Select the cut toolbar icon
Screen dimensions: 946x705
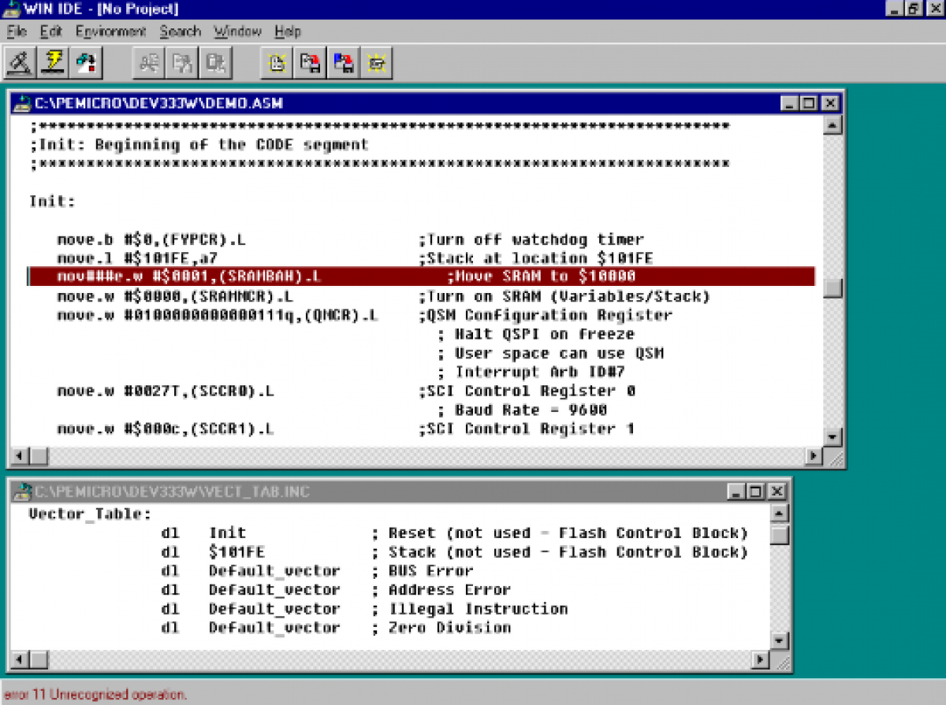147,61
